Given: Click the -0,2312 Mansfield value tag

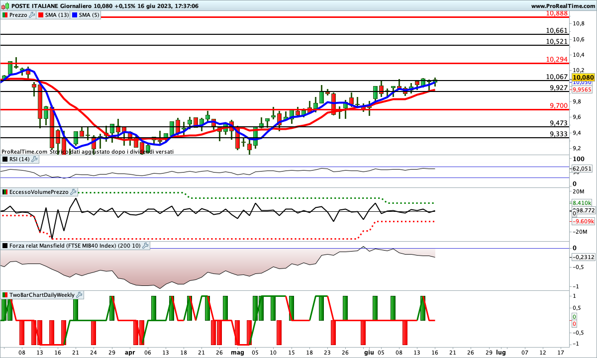Looking at the screenshot, I should [x=583, y=257].
